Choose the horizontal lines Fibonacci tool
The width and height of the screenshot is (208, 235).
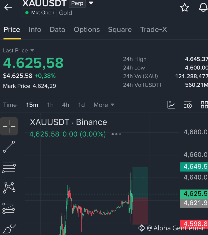point(9,167)
